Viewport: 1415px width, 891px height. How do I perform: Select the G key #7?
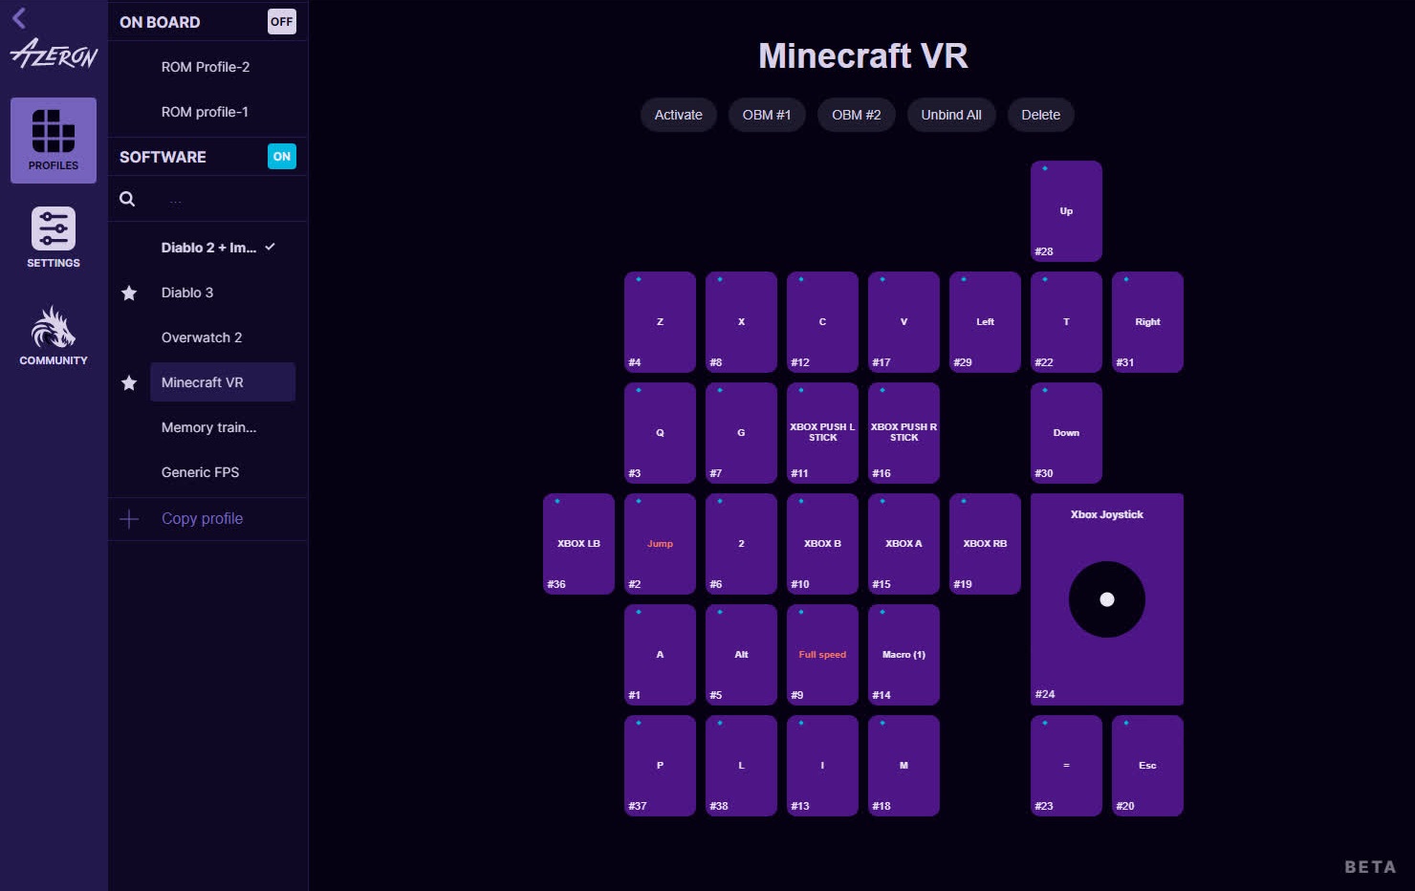click(742, 433)
